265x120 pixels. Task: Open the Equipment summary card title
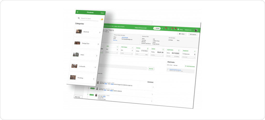coord(186,51)
